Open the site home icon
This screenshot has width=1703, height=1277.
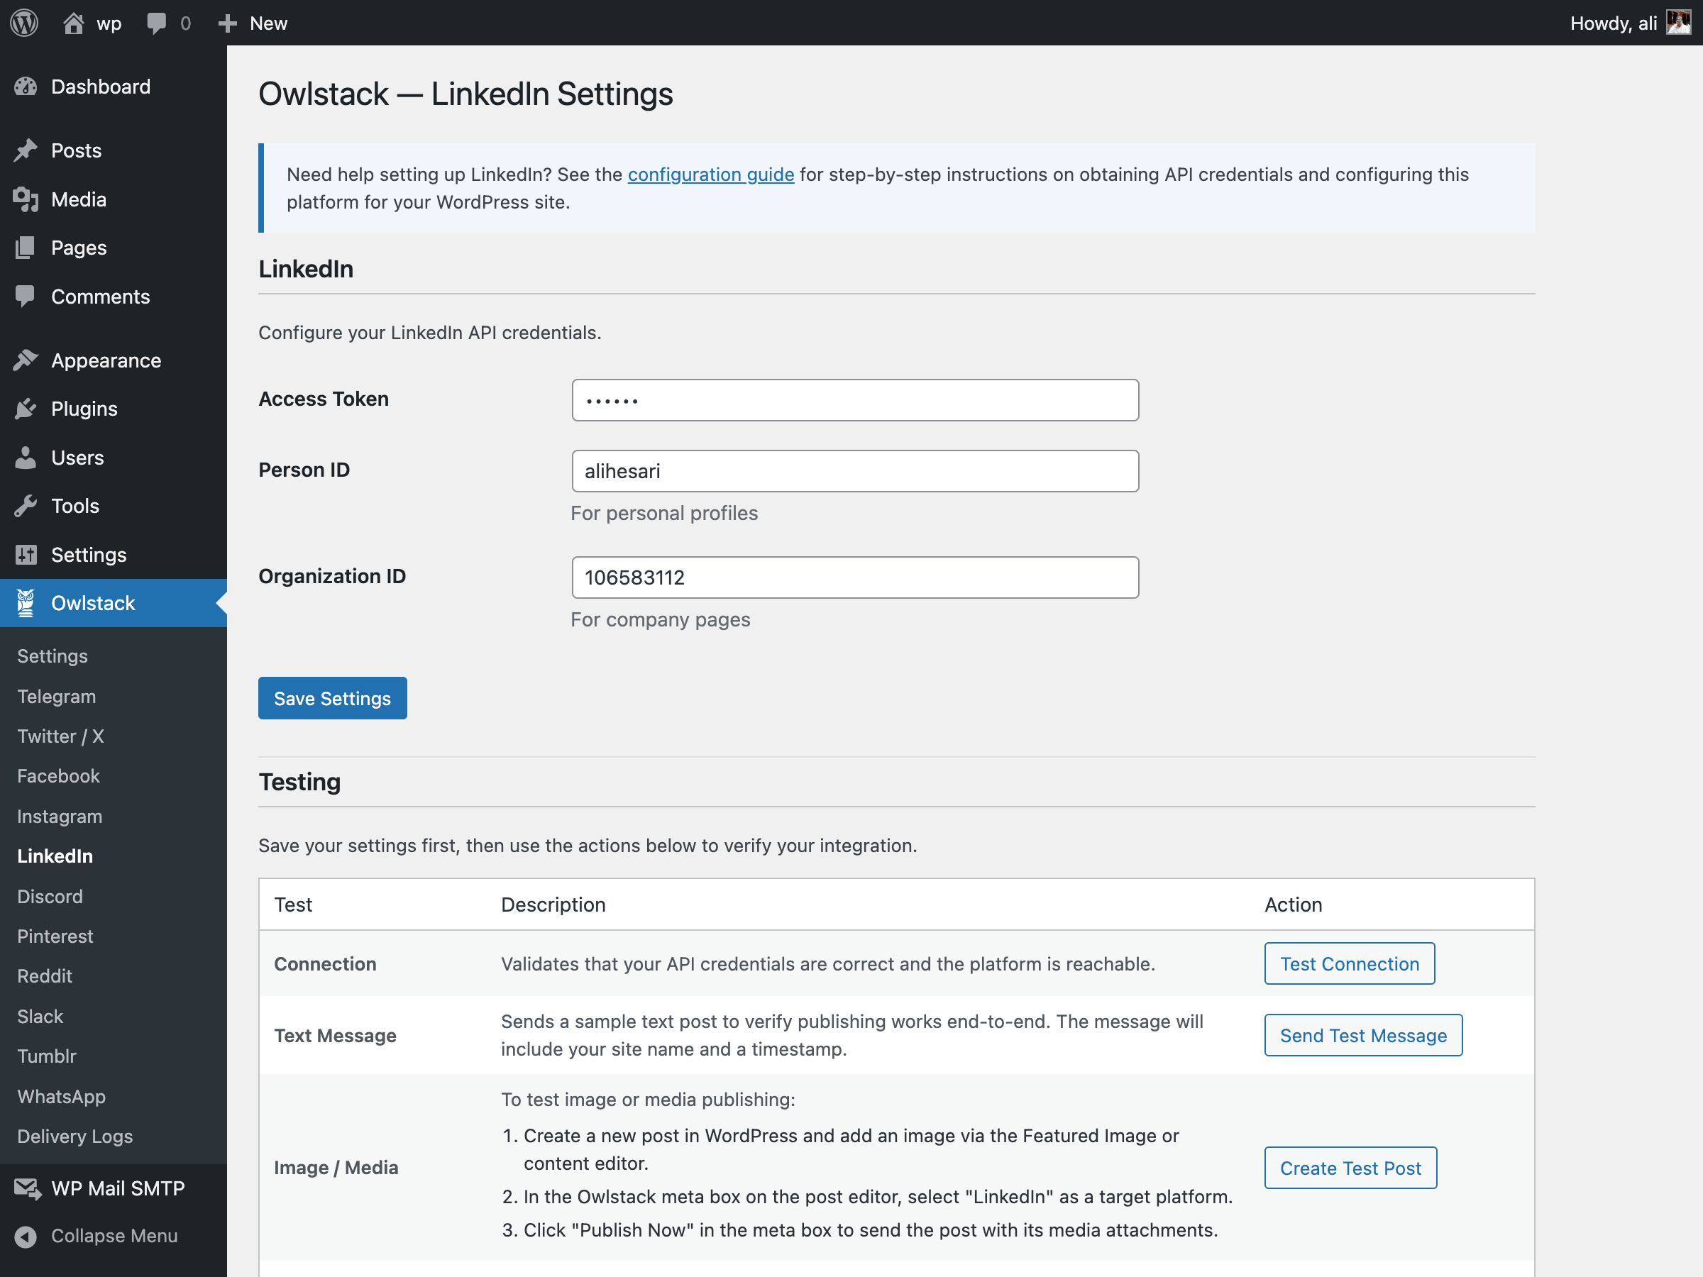click(x=74, y=23)
